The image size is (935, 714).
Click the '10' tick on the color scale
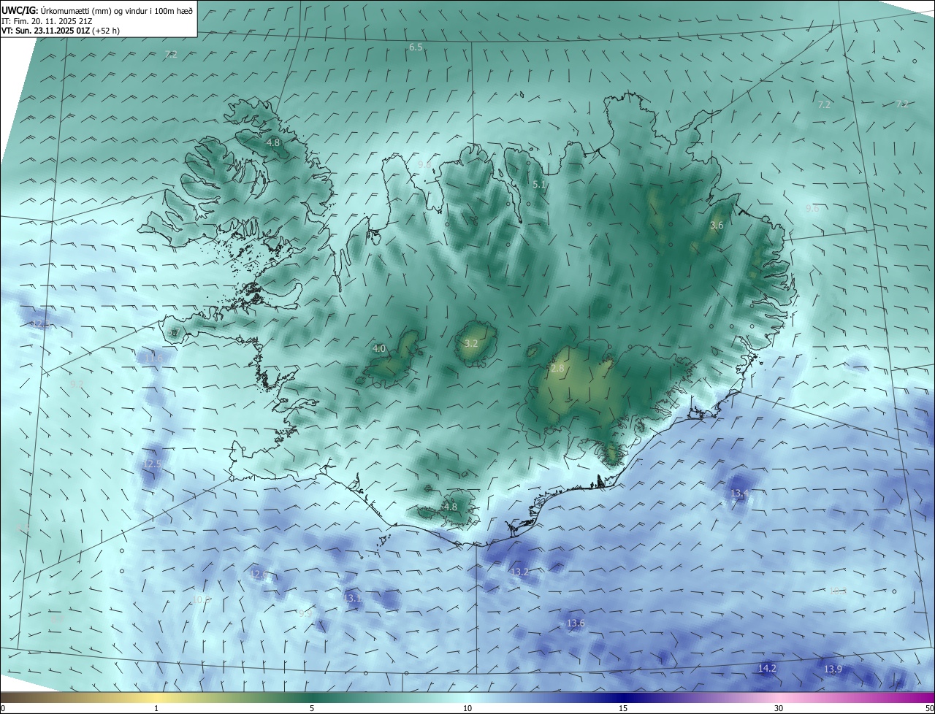pyautogui.click(x=467, y=708)
